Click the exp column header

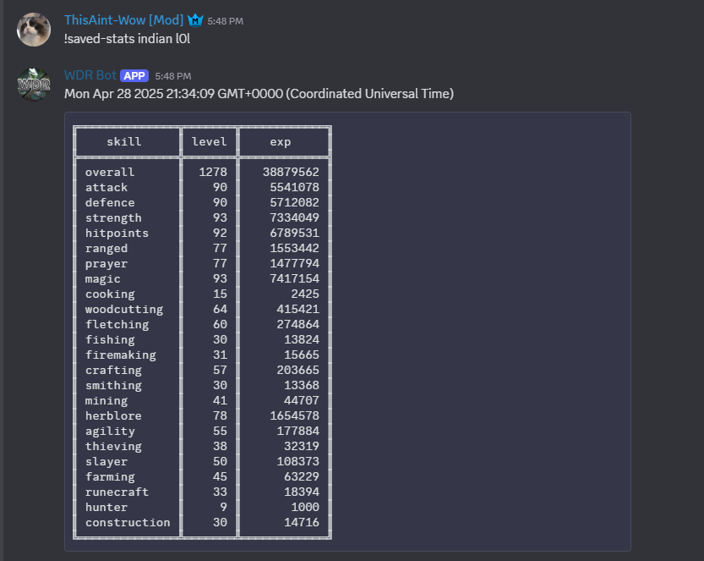(x=281, y=142)
